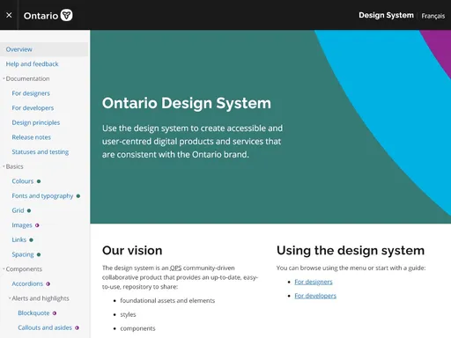The height and width of the screenshot is (338, 451).
Task: Click the 'foundational assets and elements' bullet
Action: pos(167,300)
